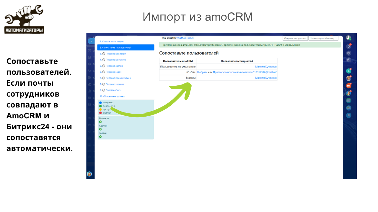This screenshot has height=212, width=378.
Task: Click the 65+56+ amoCRM user cell
Action: point(178,72)
